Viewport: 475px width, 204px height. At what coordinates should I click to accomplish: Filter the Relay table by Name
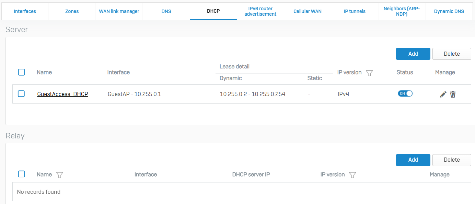[x=59, y=175]
